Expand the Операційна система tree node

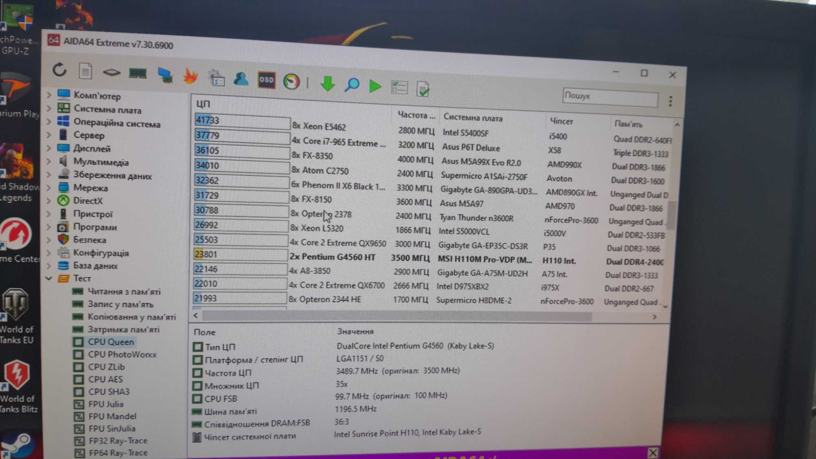click(49, 122)
